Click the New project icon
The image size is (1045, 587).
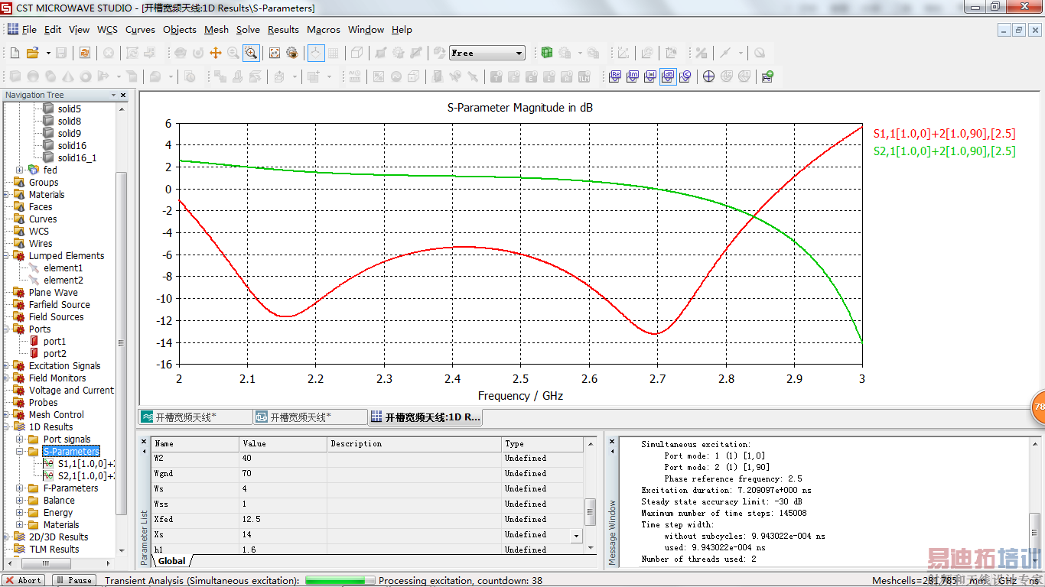point(15,53)
